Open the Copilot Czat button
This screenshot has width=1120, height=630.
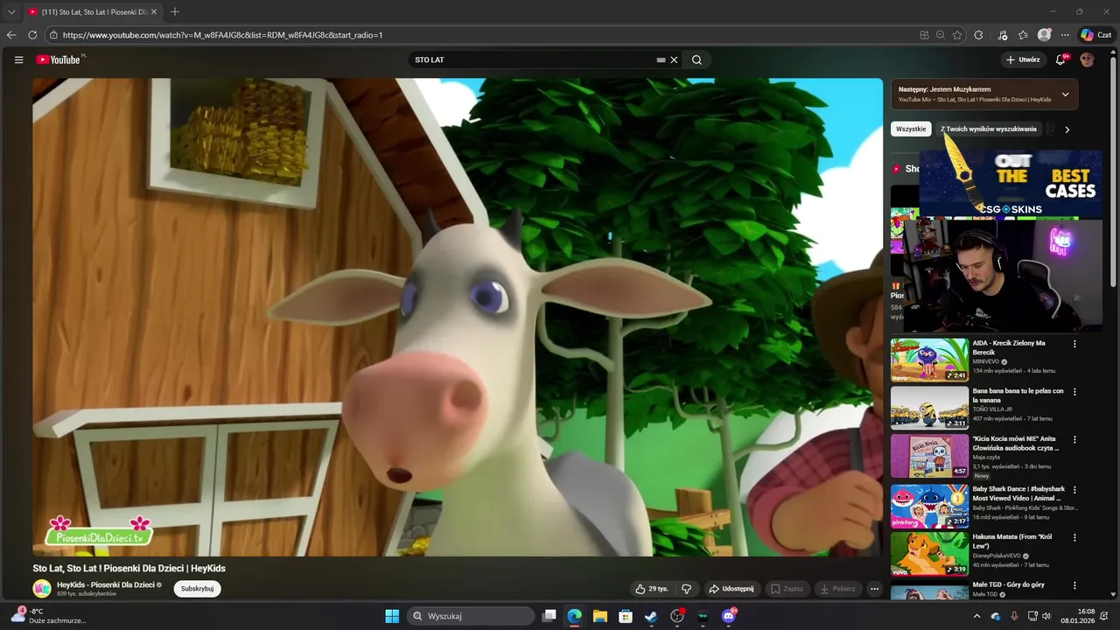click(1095, 35)
